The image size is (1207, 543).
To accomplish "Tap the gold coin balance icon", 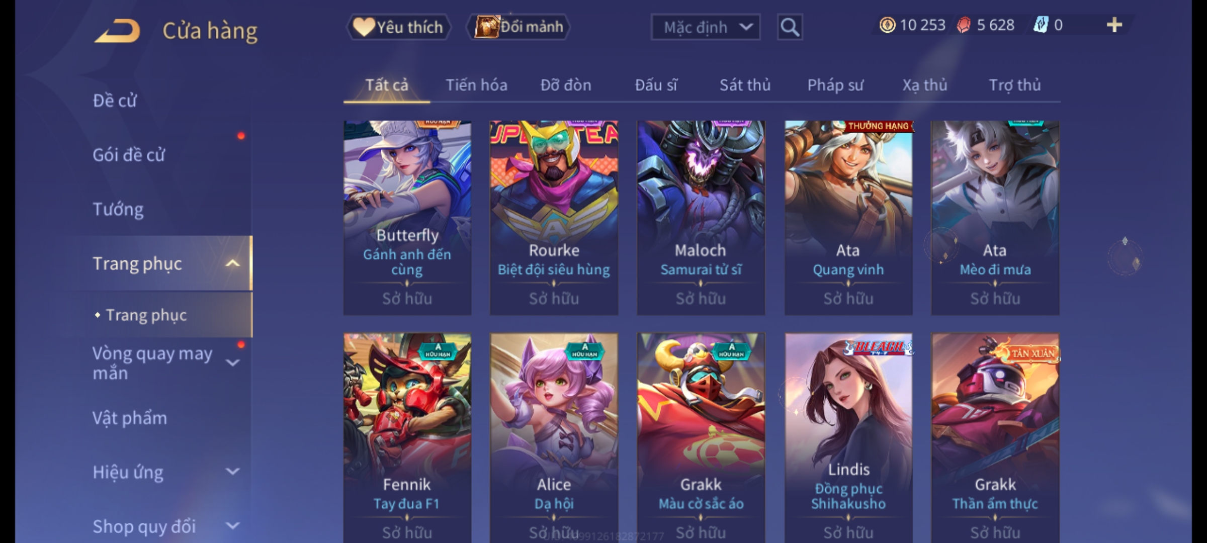I will (887, 25).
